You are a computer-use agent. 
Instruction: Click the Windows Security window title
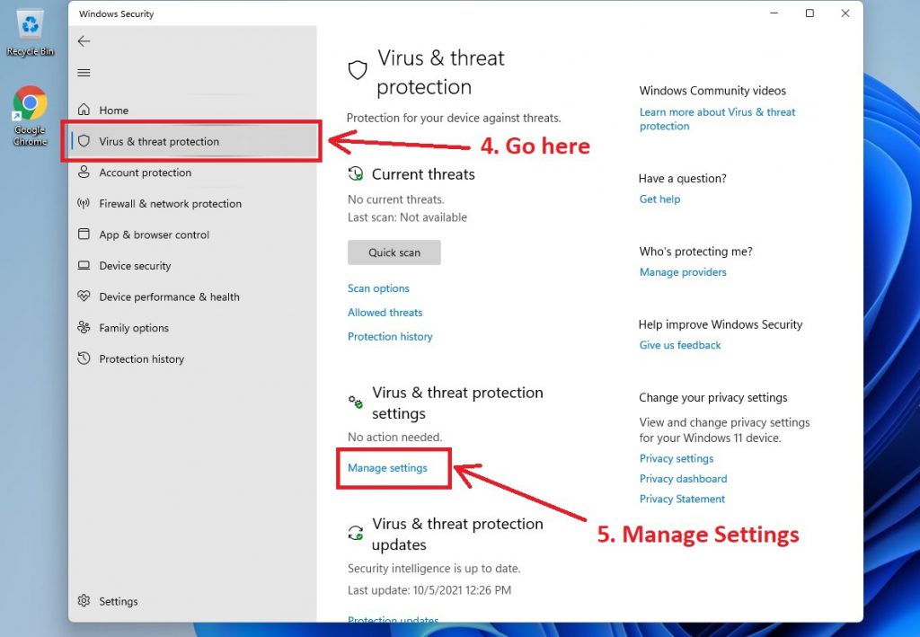(x=116, y=13)
